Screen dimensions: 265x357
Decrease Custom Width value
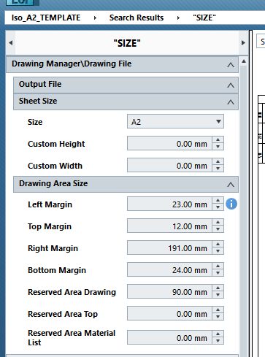click(218, 169)
